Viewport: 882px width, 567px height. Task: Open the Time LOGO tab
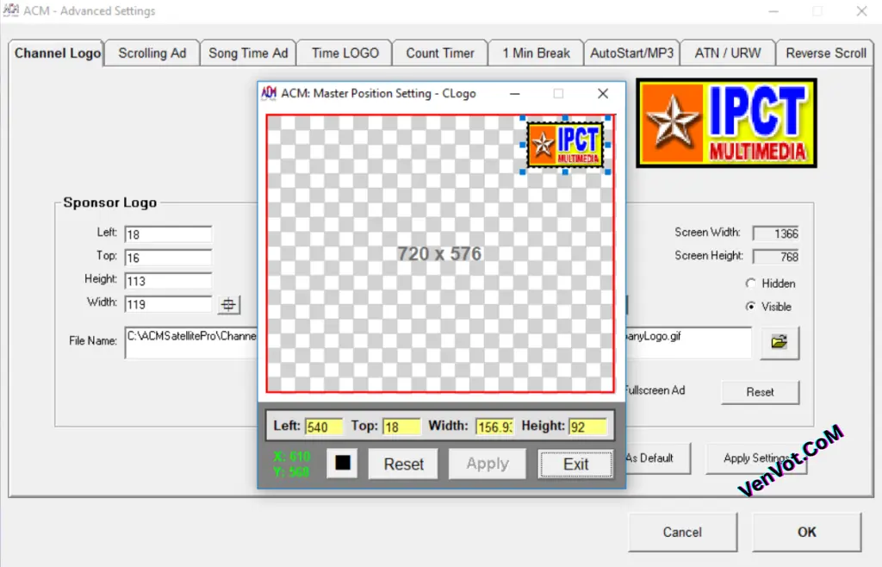tap(344, 53)
